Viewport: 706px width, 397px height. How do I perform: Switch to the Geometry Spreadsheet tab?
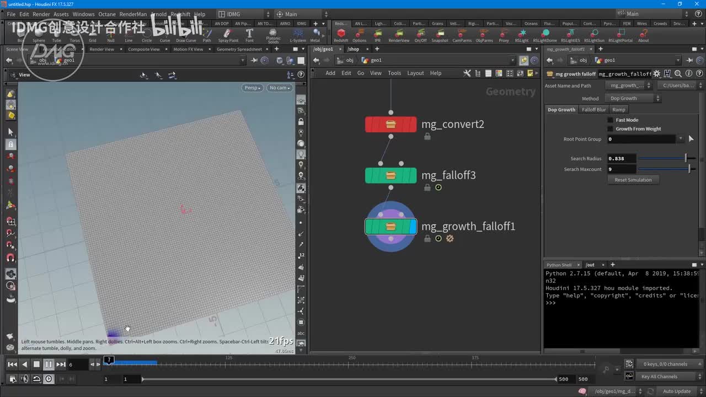[x=239, y=49]
